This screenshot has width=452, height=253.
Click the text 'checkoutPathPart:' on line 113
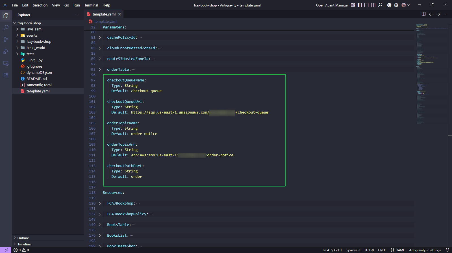tap(125, 166)
